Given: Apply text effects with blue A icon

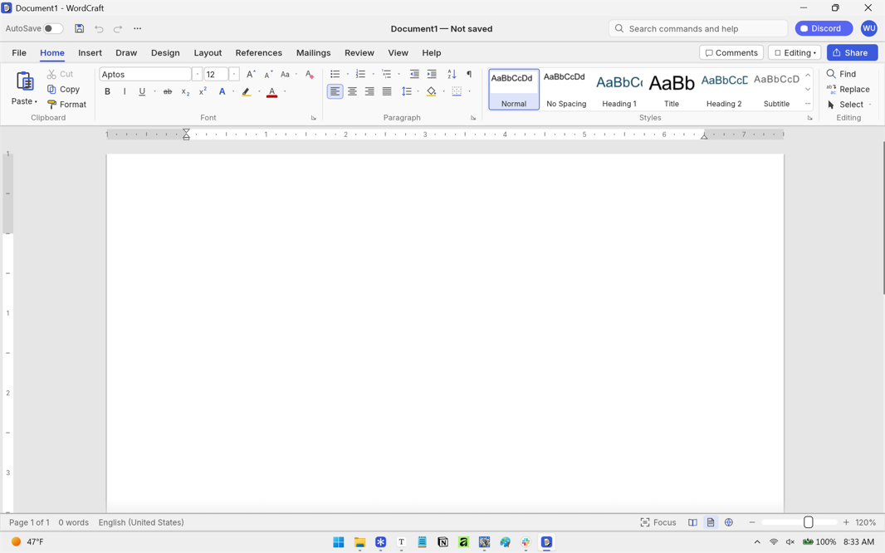Looking at the screenshot, I should coord(222,91).
